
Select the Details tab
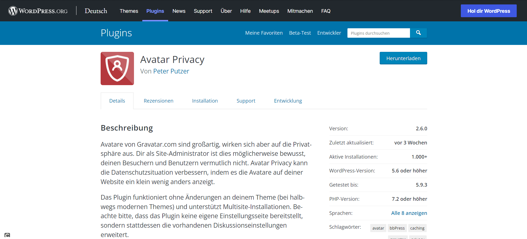click(117, 101)
